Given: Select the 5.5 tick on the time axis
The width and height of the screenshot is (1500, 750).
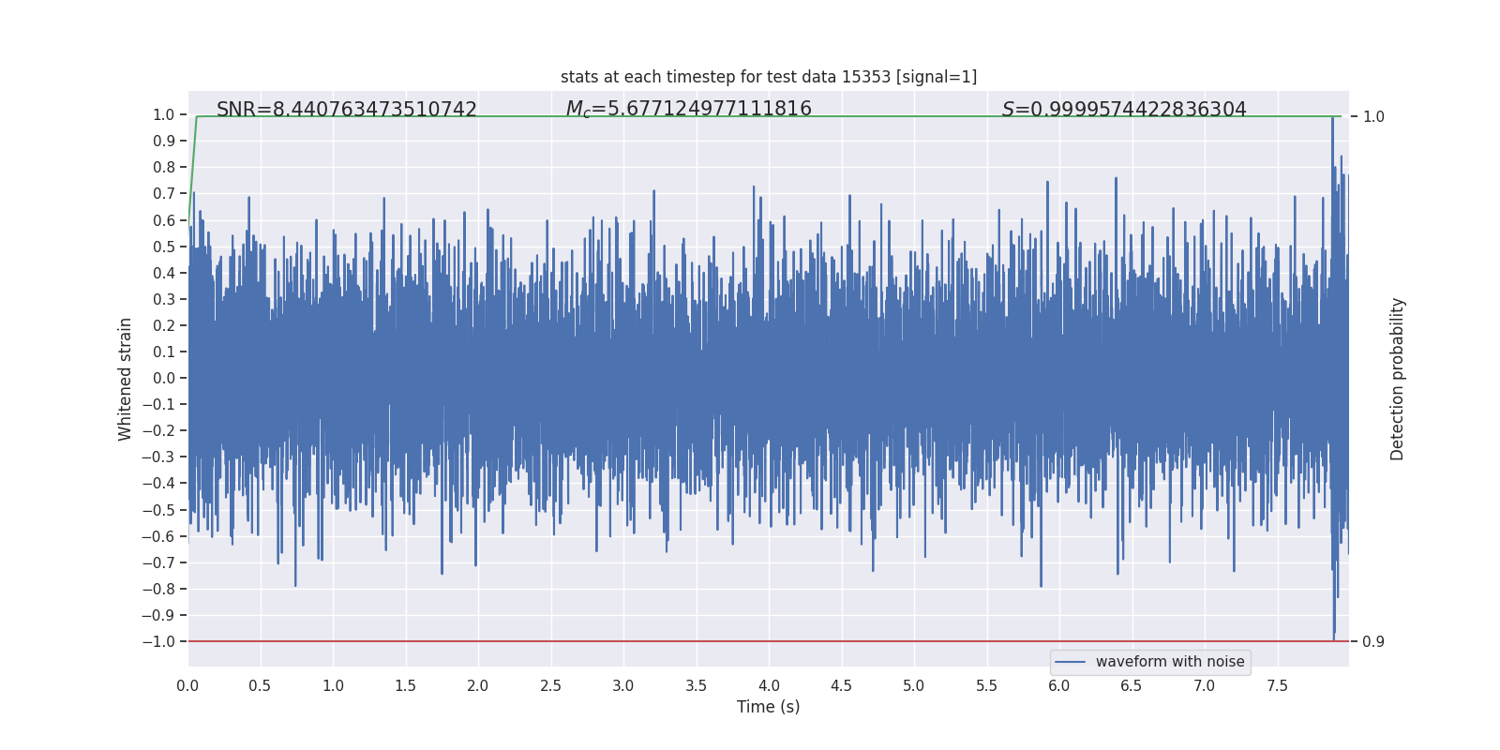Looking at the screenshot, I should [x=986, y=685].
